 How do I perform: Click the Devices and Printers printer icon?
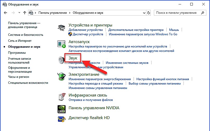coord(62,28)
